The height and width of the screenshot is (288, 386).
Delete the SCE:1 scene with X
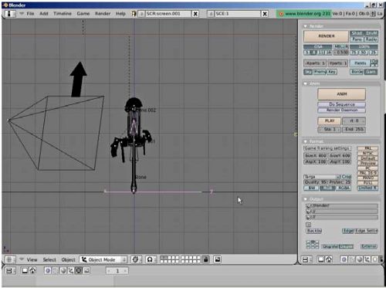(x=265, y=14)
